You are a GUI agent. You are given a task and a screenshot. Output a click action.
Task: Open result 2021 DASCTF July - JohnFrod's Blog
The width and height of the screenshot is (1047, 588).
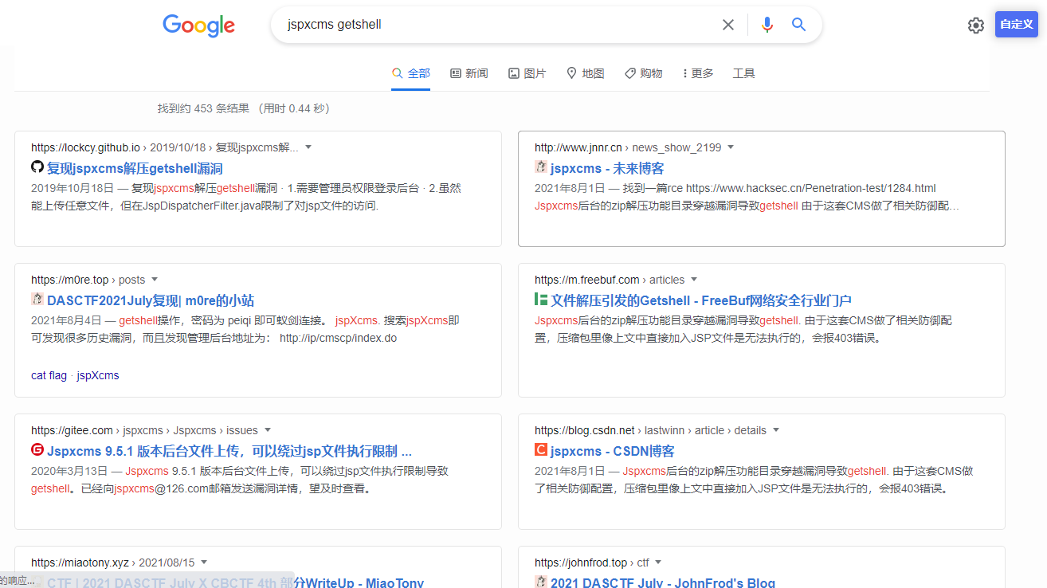coord(663,582)
